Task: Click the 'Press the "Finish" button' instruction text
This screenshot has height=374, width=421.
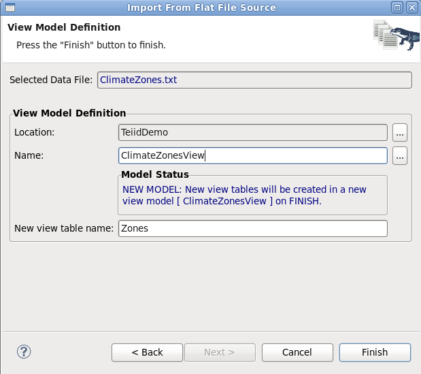Action: (91, 45)
